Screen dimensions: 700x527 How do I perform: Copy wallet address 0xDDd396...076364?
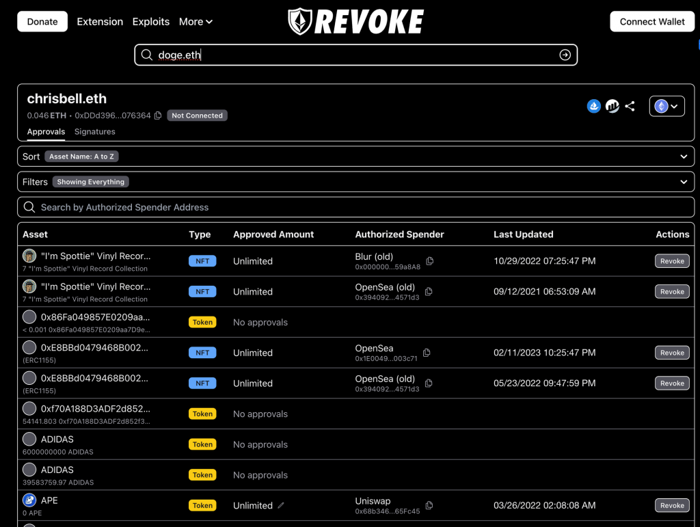coord(158,116)
